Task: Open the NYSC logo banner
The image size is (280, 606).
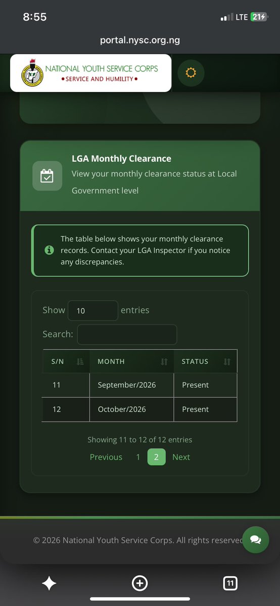Action: click(x=90, y=73)
